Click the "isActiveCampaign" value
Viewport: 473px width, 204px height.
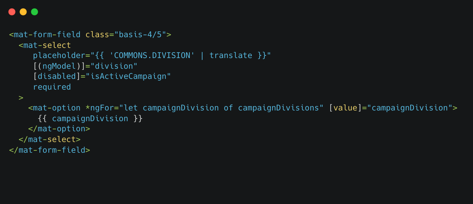(128, 76)
